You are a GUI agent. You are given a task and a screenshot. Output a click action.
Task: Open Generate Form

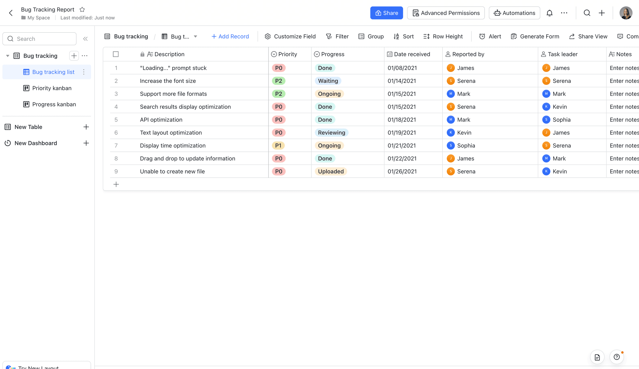[535, 36]
